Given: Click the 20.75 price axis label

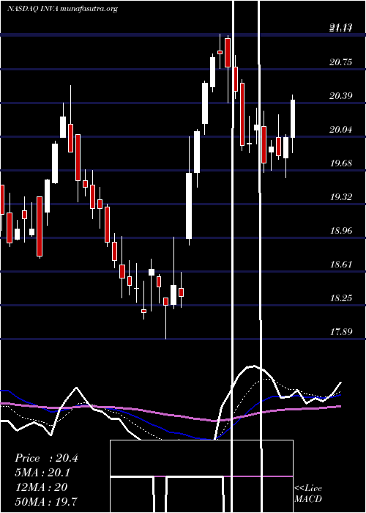Looking at the screenshot, I should pos(341,62).
